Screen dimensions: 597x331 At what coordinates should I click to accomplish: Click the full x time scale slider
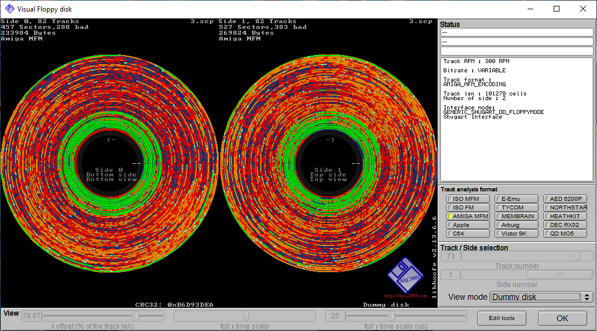(245, 316)
